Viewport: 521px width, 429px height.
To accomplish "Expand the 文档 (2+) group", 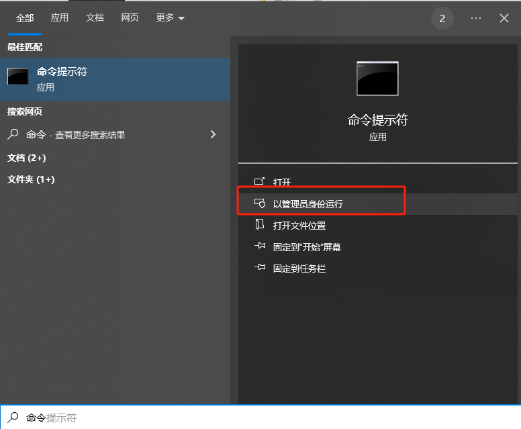I will (27, 158).
